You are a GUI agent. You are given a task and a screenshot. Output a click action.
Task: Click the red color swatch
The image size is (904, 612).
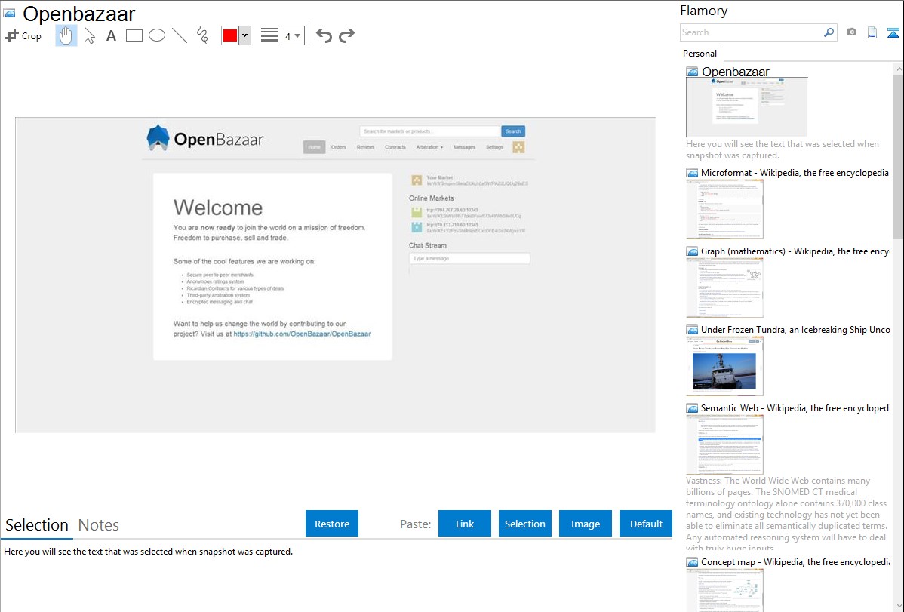click(230, 35)
